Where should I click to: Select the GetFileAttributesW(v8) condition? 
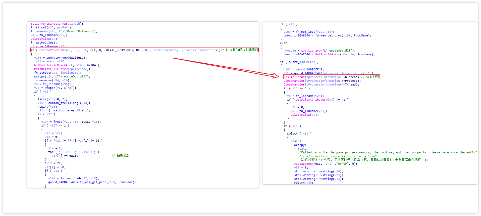318,100
